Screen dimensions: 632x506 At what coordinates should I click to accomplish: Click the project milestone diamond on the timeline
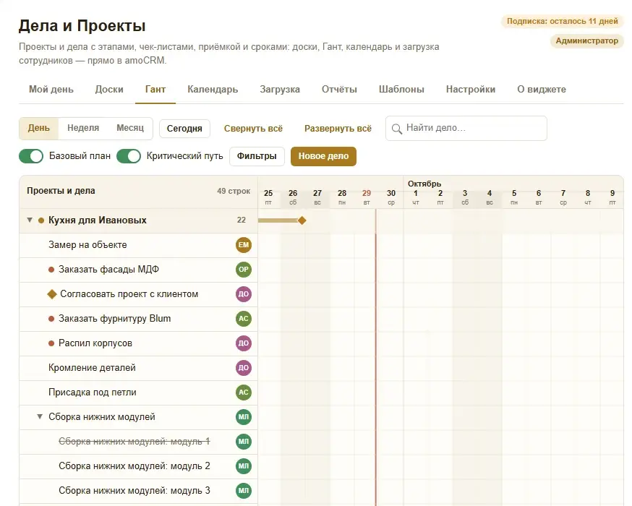click(302, 220)
